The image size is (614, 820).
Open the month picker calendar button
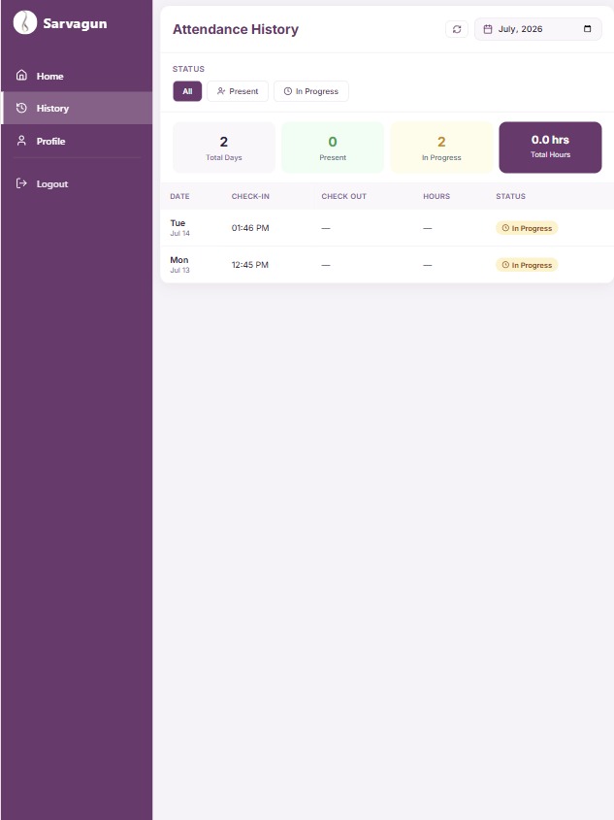pyautogui.click(x=588, y=29)
